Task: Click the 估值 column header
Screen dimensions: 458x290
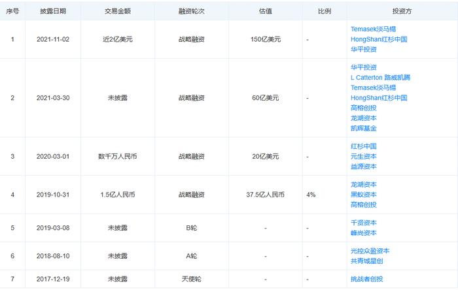Action: coord(266,11)
